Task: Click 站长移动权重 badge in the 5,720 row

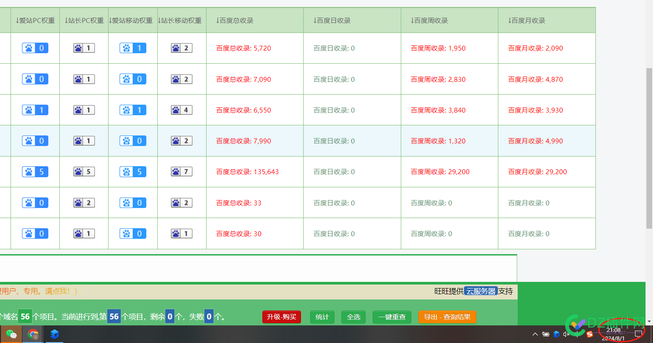Action: [x=181, y=48]
